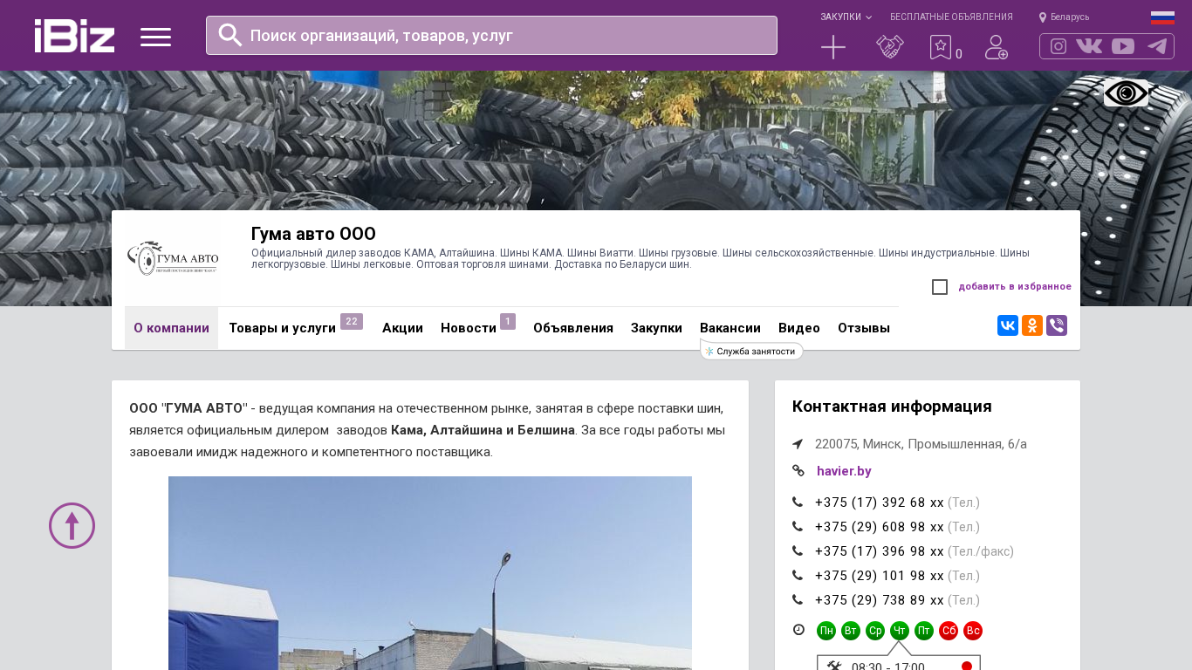Click phone icon beside +375 (29) 101 98 xx
1192x670 pixels.
pos(798,576)
